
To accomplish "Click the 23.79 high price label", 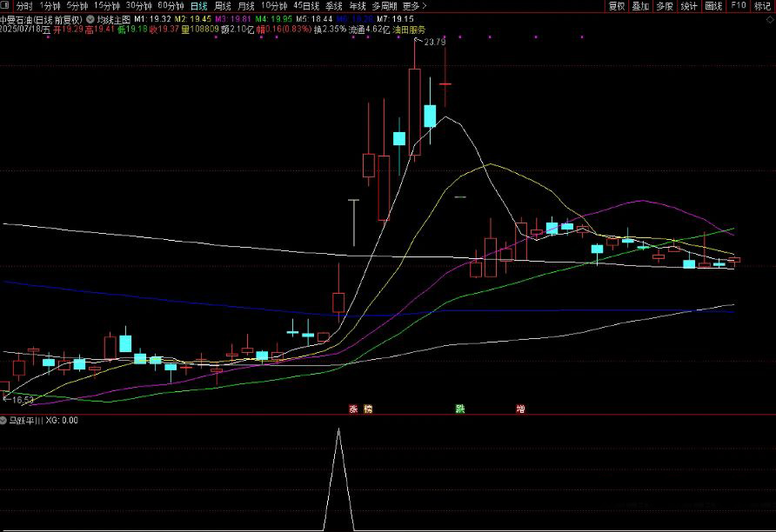I will [x=434, y=42].
